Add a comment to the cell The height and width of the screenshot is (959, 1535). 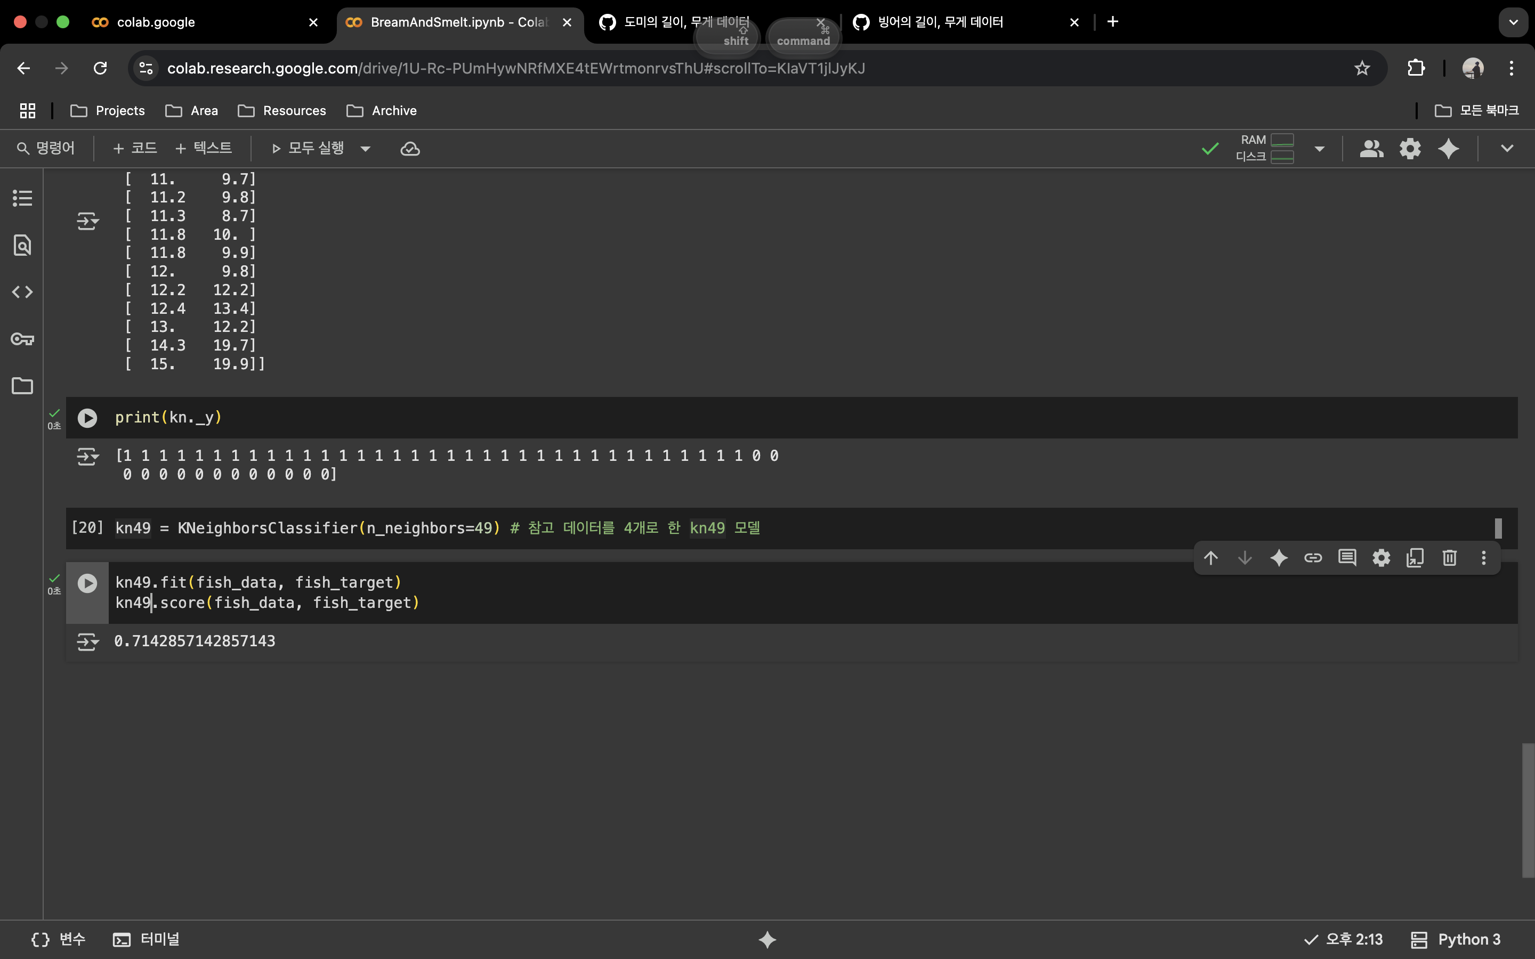(x=1347, y=557)
